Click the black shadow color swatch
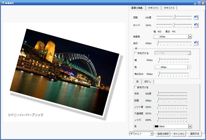 (x=157, y=127)
